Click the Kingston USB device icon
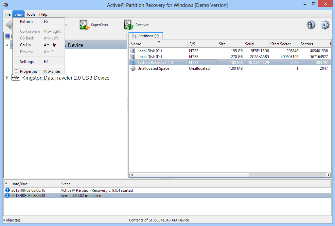This screenshot has height=226, width=335. tap(16, 78)
